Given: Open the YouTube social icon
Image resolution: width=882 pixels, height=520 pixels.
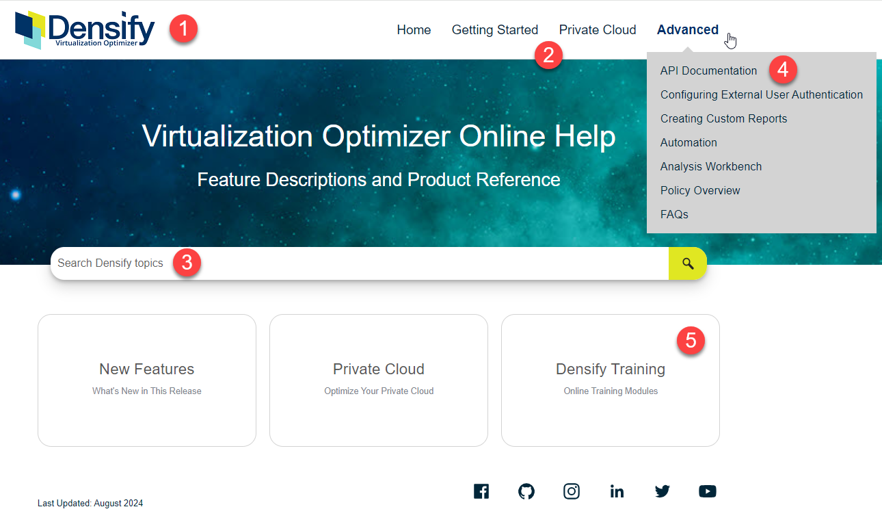Looking at the screenshot, I should coord(708,491).
